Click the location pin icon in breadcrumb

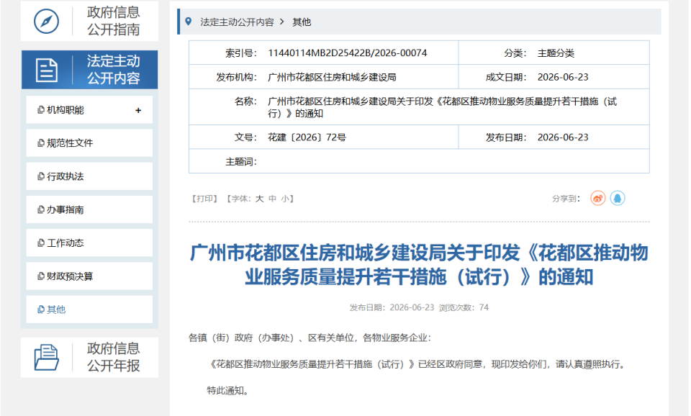[x=189, y=22]
